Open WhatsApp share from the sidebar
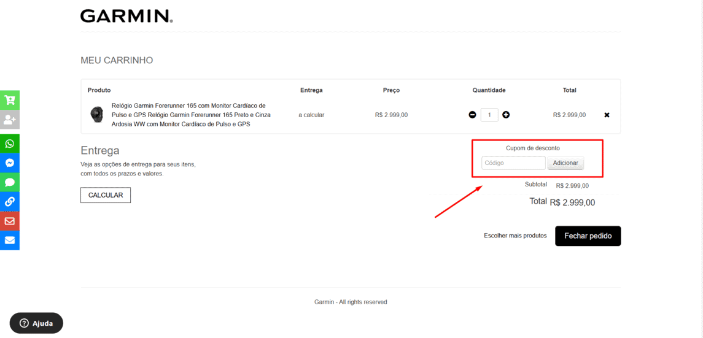The width and height of the screenshot is (703, 338). click(x=9, y=144)
